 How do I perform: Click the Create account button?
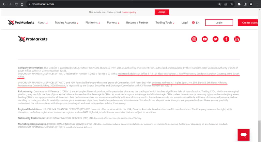(x=248, y=23)
